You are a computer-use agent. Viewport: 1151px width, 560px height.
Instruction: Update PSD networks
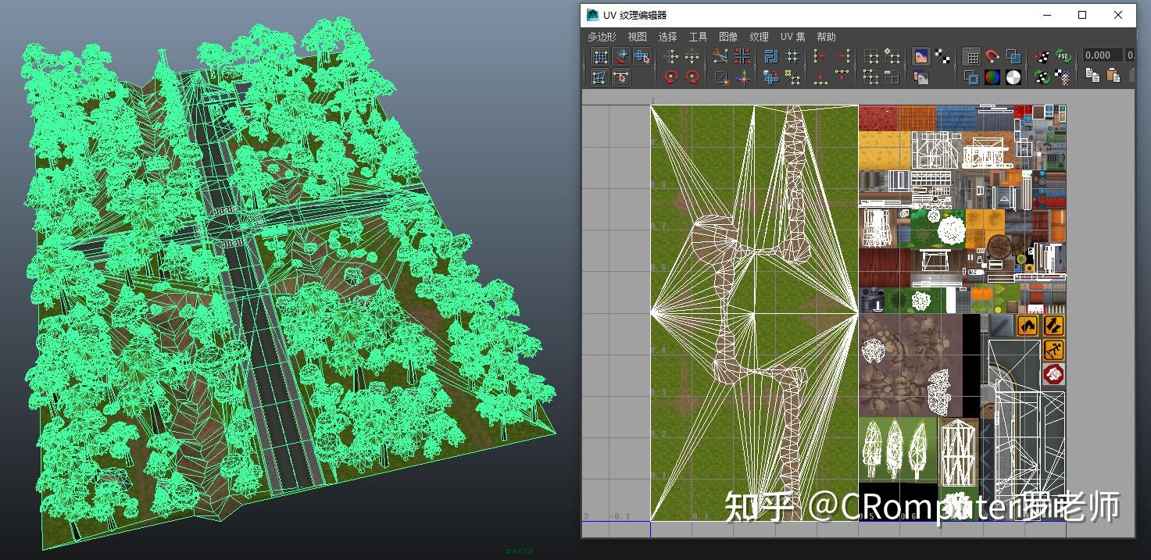tap(1062, 55)
